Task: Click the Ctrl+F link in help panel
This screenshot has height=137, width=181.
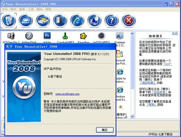Action: pos(167,64)
